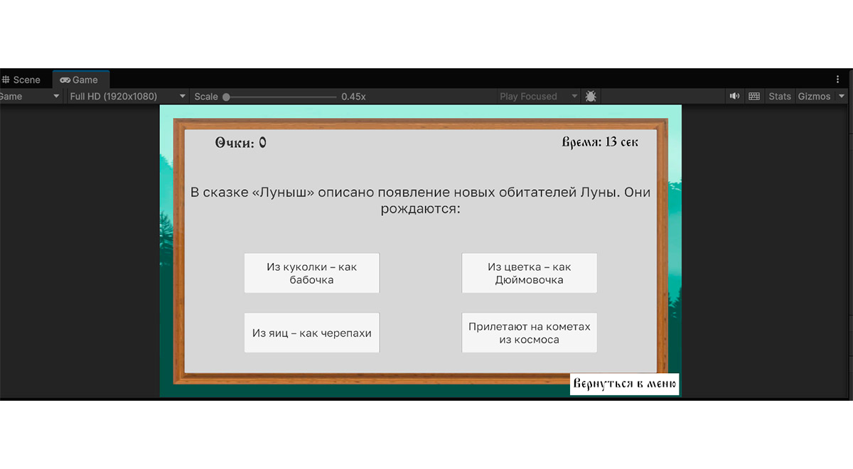
Task: Switch to the Scene tab
Action: [26, 80]
